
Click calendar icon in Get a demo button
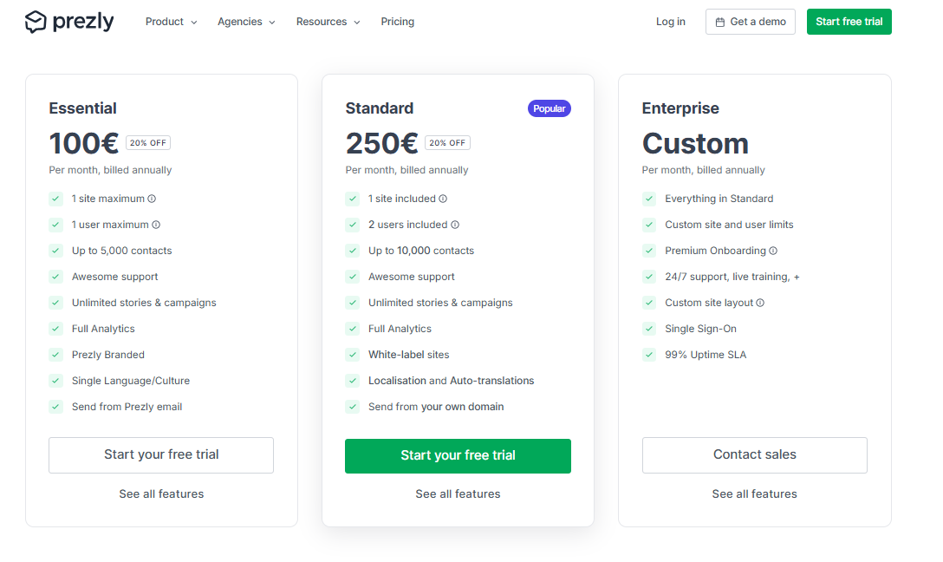tap(720, 23)
